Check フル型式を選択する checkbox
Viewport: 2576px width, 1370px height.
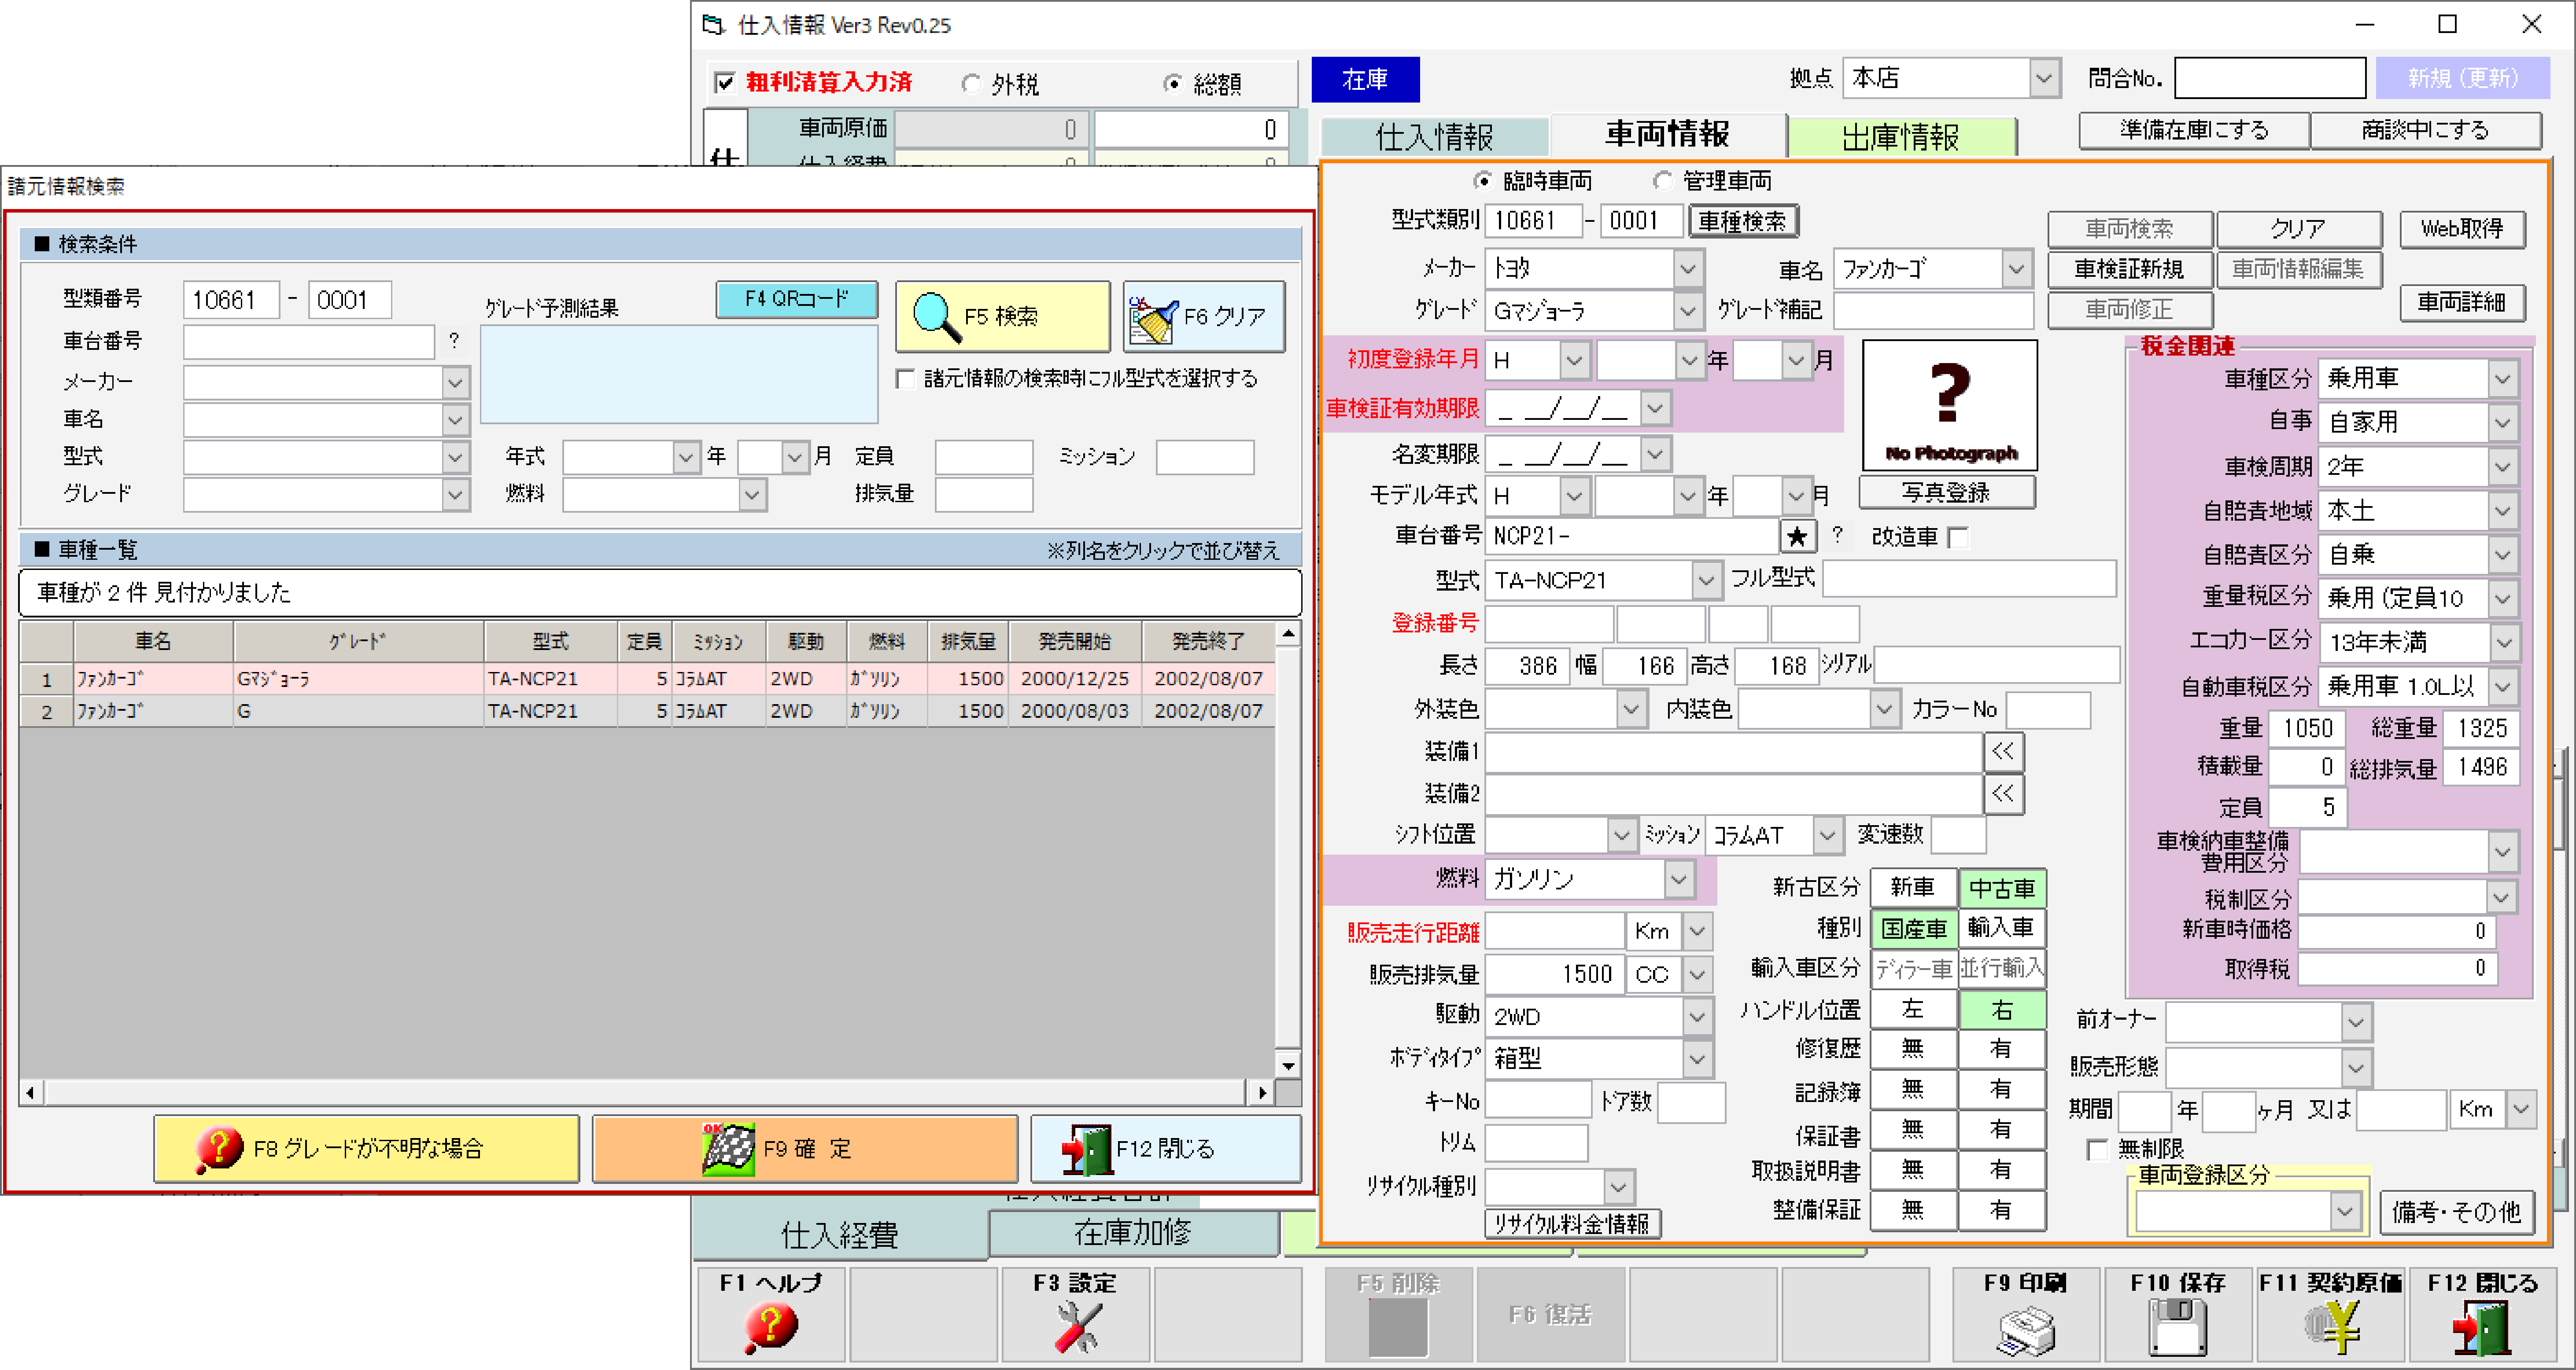[x=905, y=379]
